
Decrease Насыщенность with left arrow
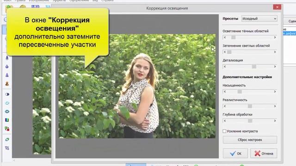(225, 91)
